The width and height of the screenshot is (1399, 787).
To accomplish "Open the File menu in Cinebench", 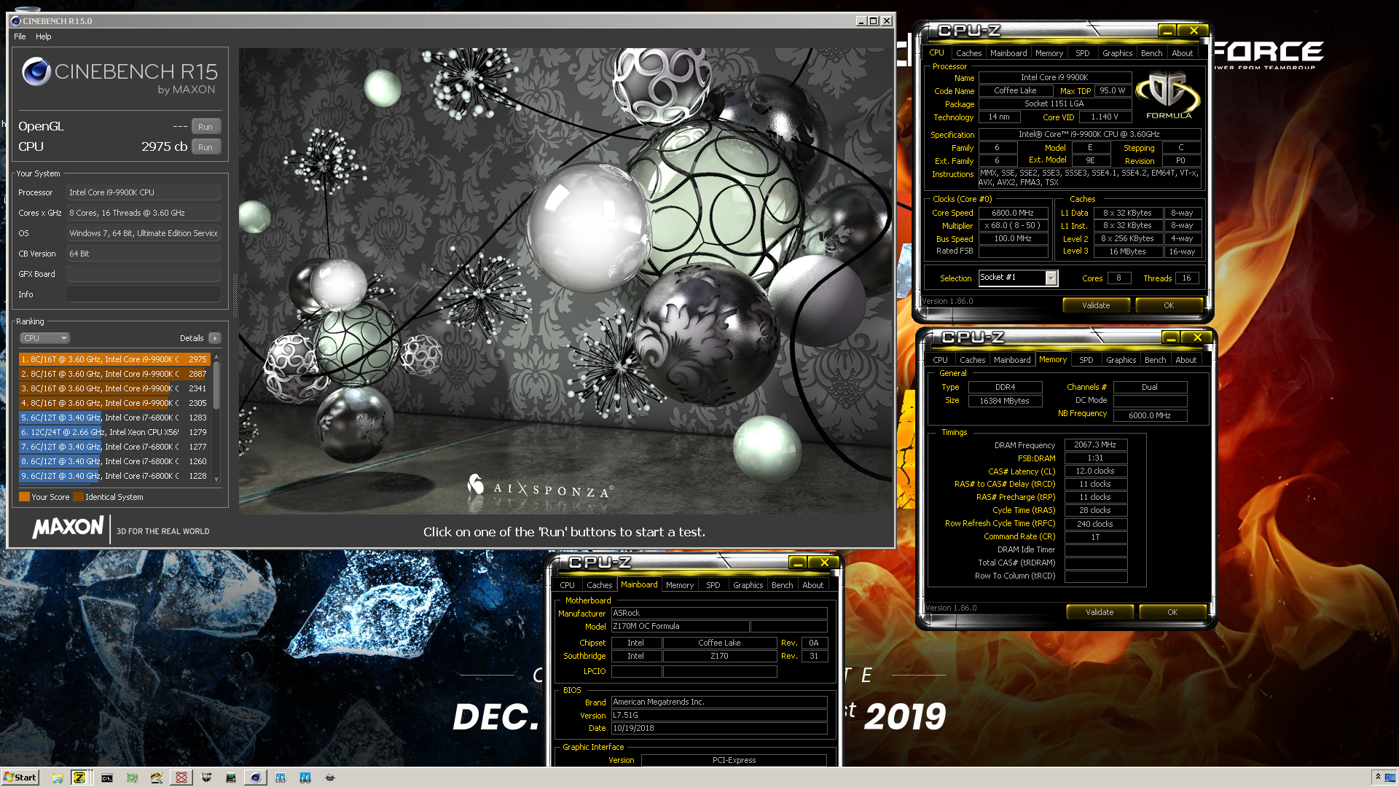I will [x=20, y=36].
